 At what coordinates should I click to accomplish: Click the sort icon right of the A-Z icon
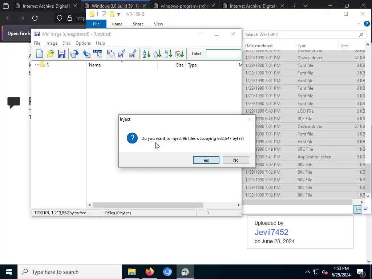[157, 54]
